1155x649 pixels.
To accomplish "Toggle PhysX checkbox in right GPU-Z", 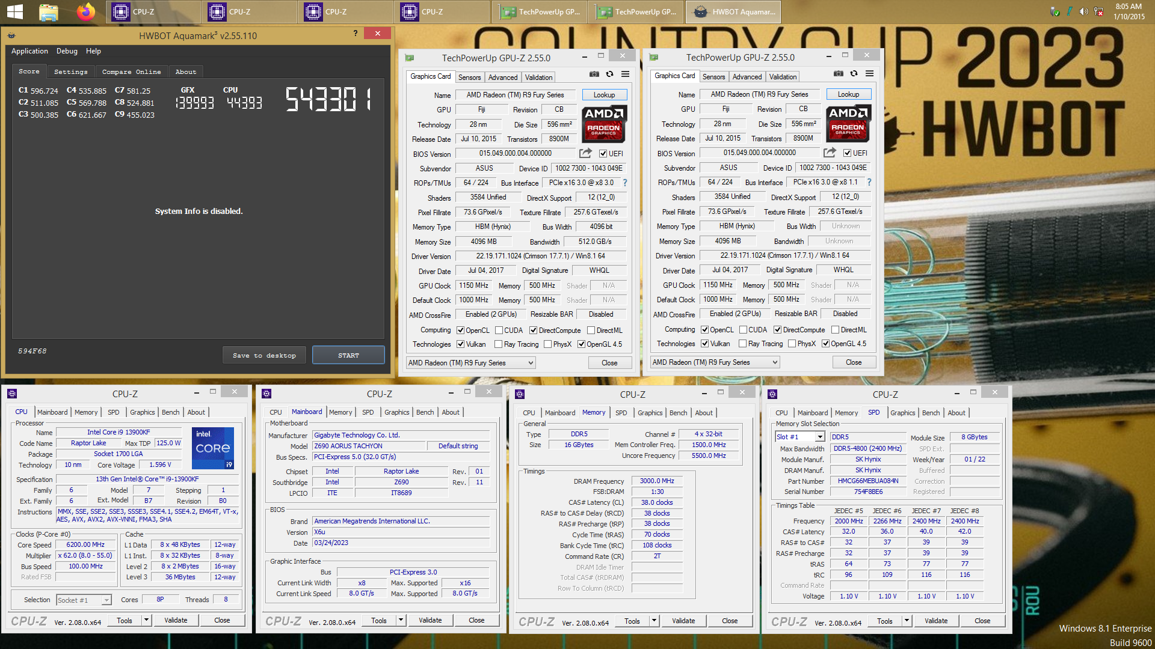I will coord(792,344).
